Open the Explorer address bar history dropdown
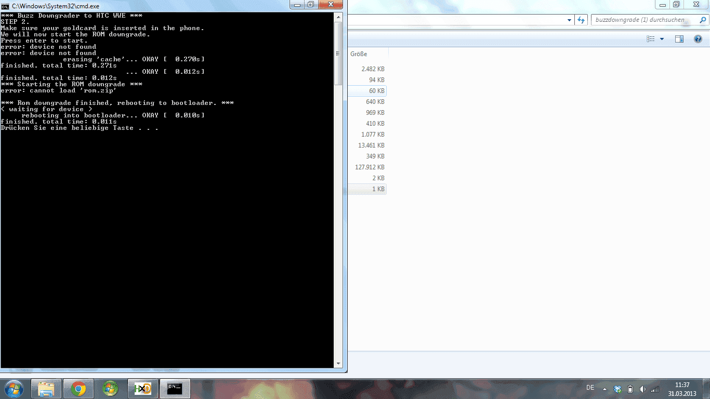 coord(569,20)
